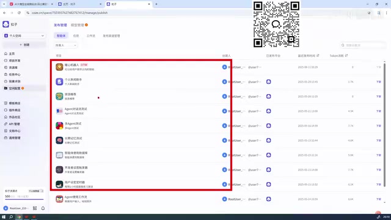Switch to the 模型管理 tab

[78, 25]
